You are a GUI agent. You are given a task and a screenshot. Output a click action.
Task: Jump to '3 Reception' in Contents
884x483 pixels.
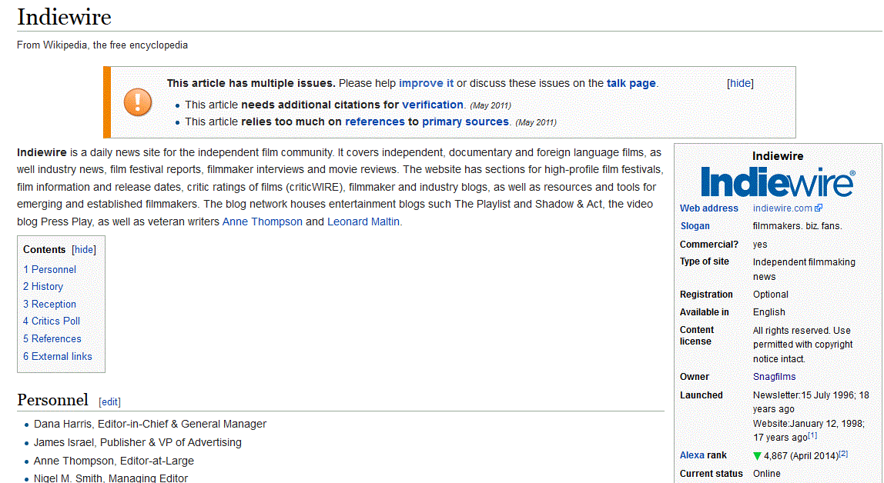click(49, 304)
